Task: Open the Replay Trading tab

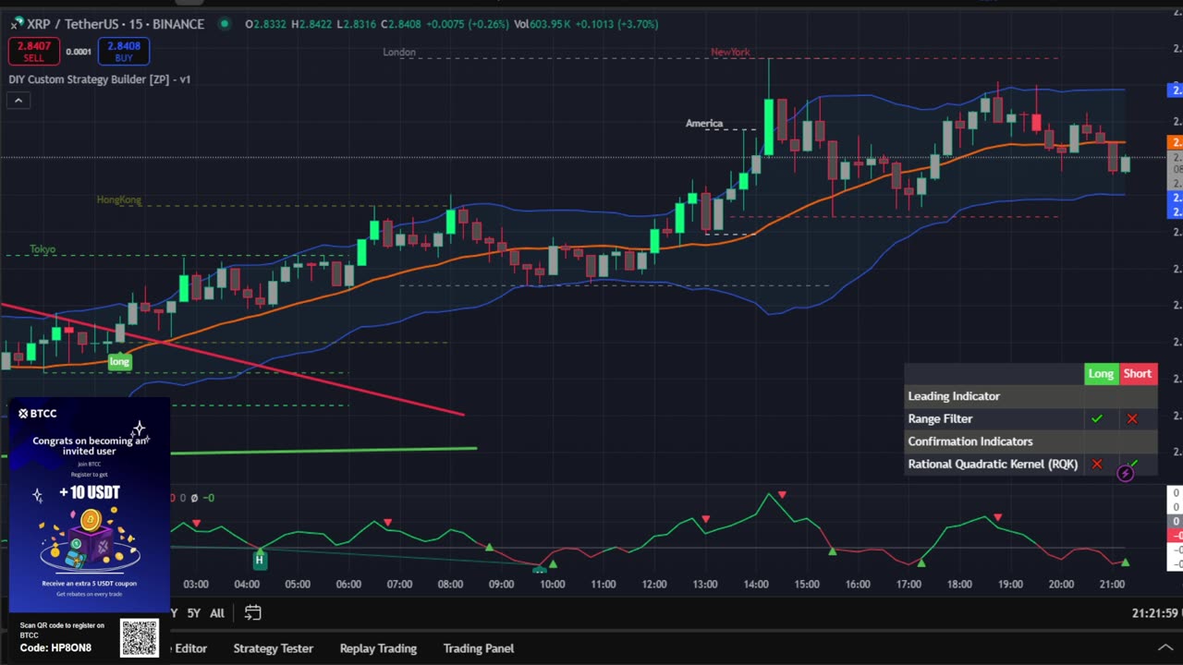Action: (378, 648)
